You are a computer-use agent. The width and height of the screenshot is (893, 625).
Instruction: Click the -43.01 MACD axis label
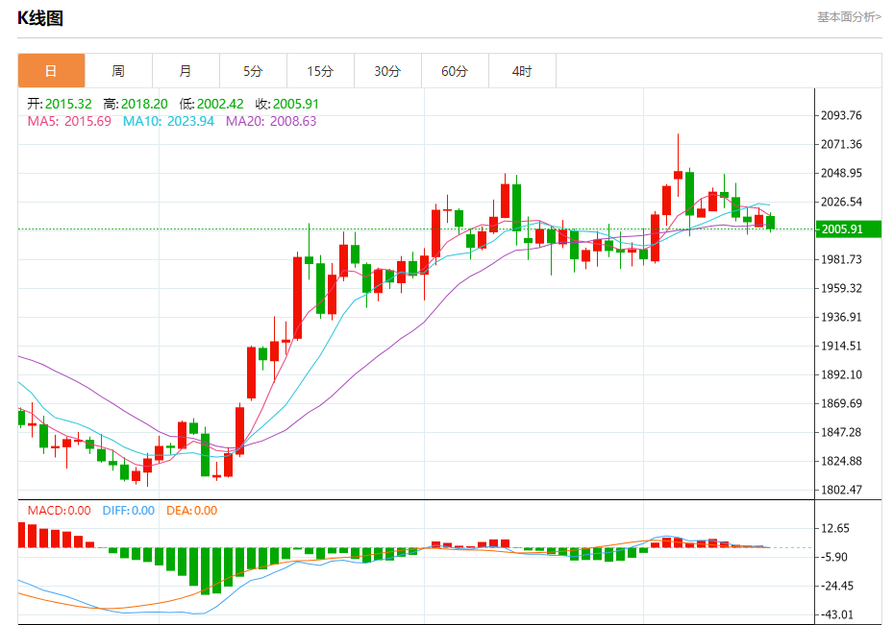pos(837,614)
